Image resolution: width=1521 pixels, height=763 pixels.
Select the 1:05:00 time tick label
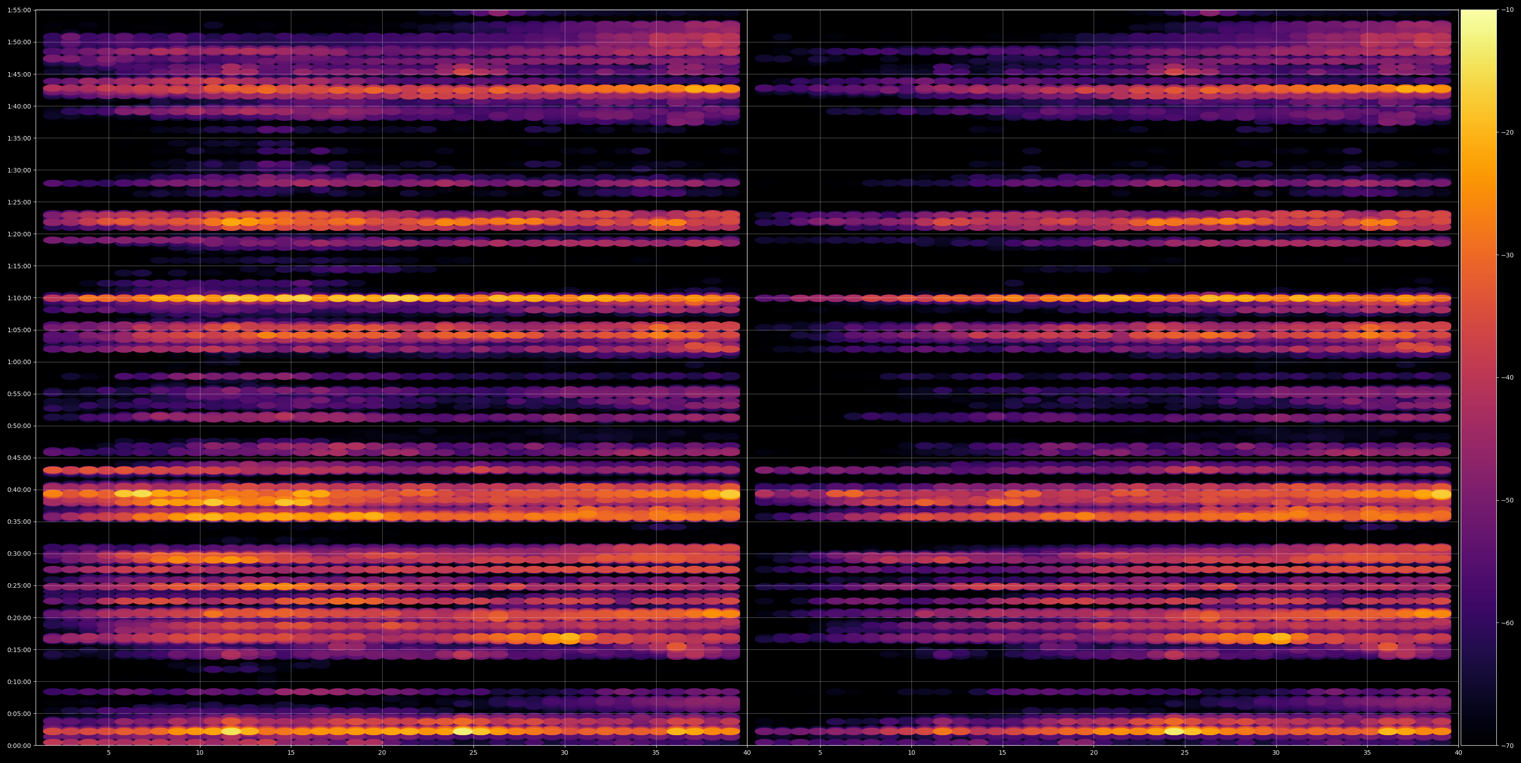[x=19, y=330]
